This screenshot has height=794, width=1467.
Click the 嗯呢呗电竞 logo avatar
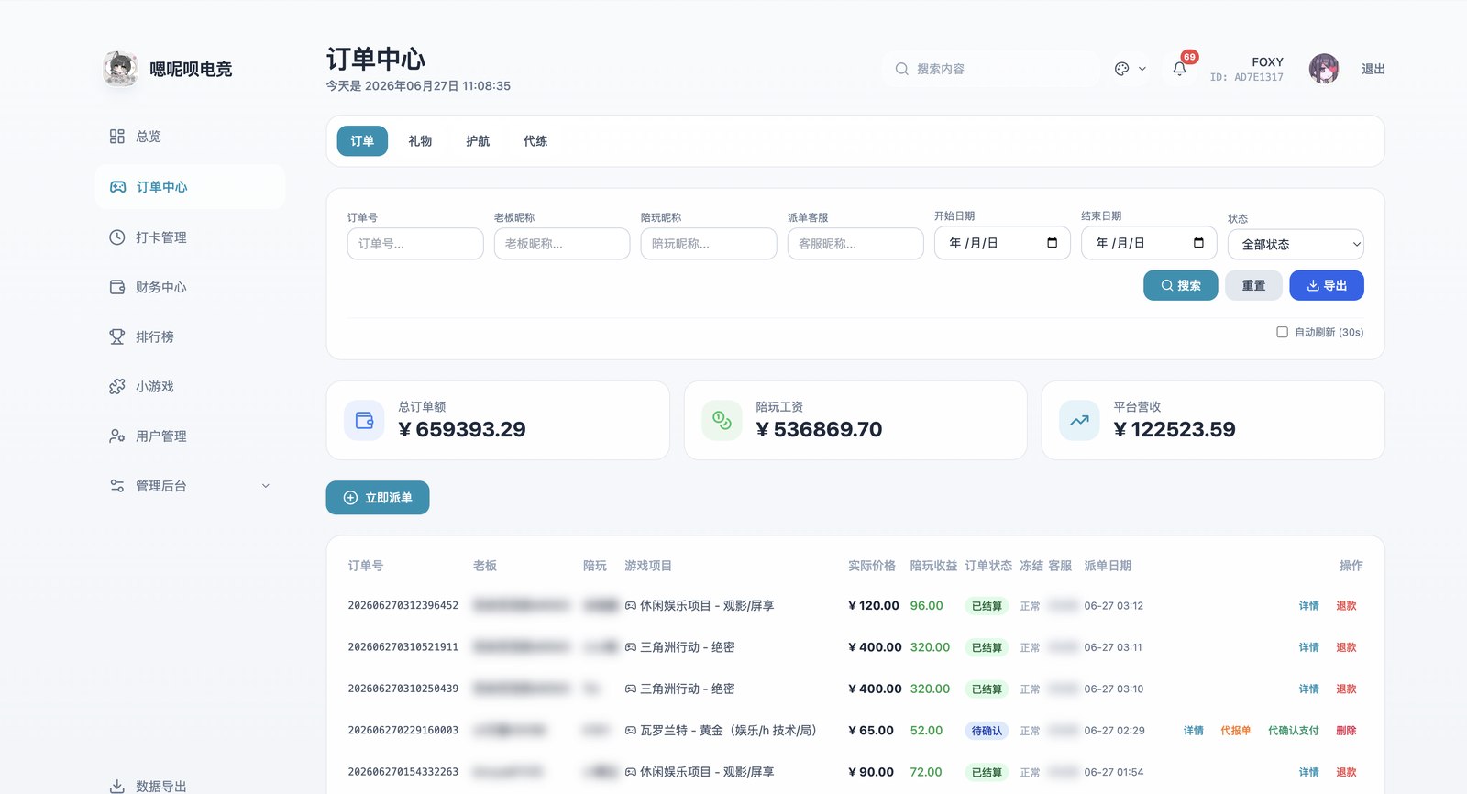(x=120, y=69)
